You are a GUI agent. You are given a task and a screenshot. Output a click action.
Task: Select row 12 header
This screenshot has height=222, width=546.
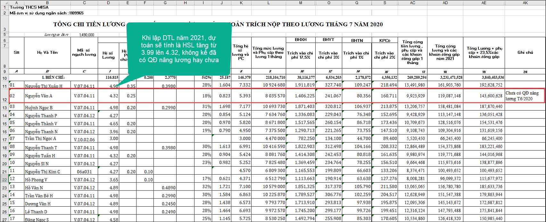click(x=4, y=96)
